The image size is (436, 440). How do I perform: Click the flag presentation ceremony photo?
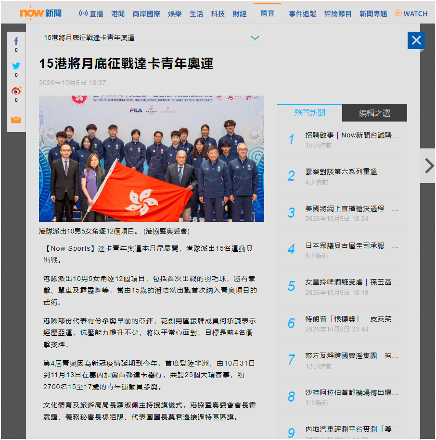point(152,159)
